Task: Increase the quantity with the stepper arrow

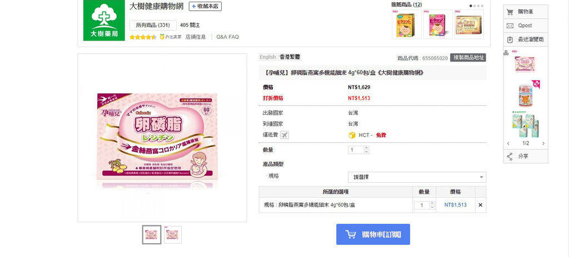Action: [x=366, y=148]
